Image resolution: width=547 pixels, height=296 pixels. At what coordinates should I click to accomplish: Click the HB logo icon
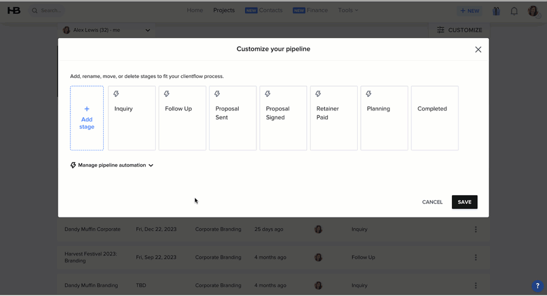pos(14,11)
